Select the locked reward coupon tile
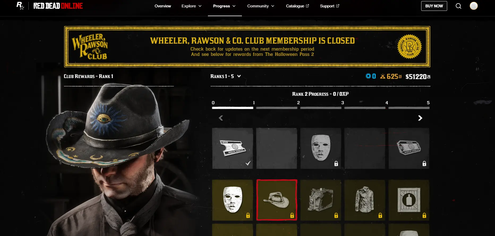 [x=409, y=148]
